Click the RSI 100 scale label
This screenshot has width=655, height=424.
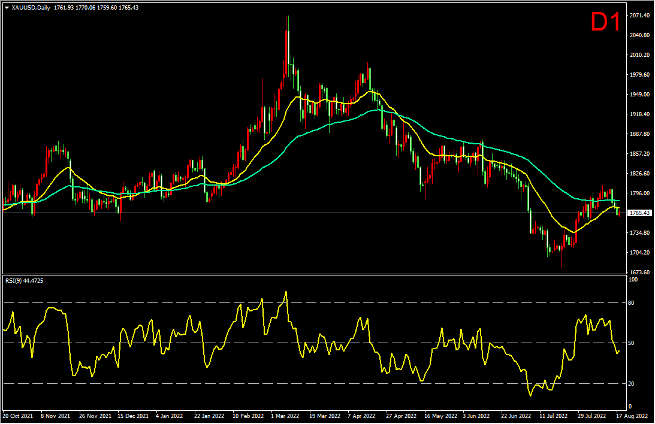pyautogui.click(x=633, y=279)
